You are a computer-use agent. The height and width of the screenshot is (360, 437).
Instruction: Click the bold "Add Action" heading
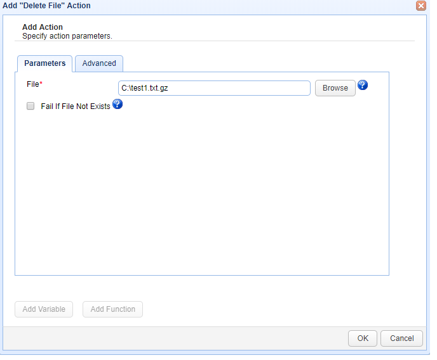click(x=43, y=27)
